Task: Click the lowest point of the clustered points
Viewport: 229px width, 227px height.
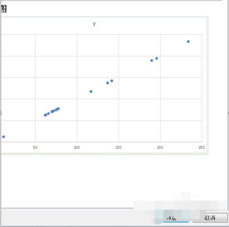Action: click(x=45, y=115)
